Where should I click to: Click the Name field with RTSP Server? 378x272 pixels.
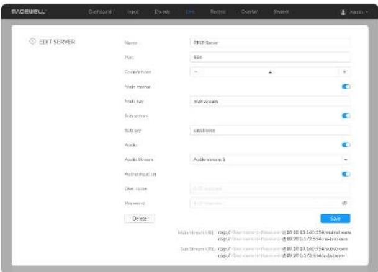(270, 43)
